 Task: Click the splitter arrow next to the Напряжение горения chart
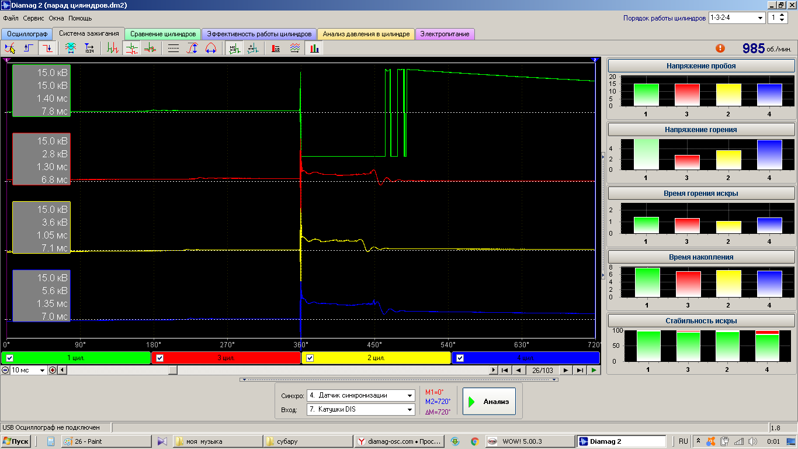603,156
